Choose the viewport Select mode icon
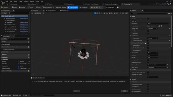The image size is (173, 97). 95,13
